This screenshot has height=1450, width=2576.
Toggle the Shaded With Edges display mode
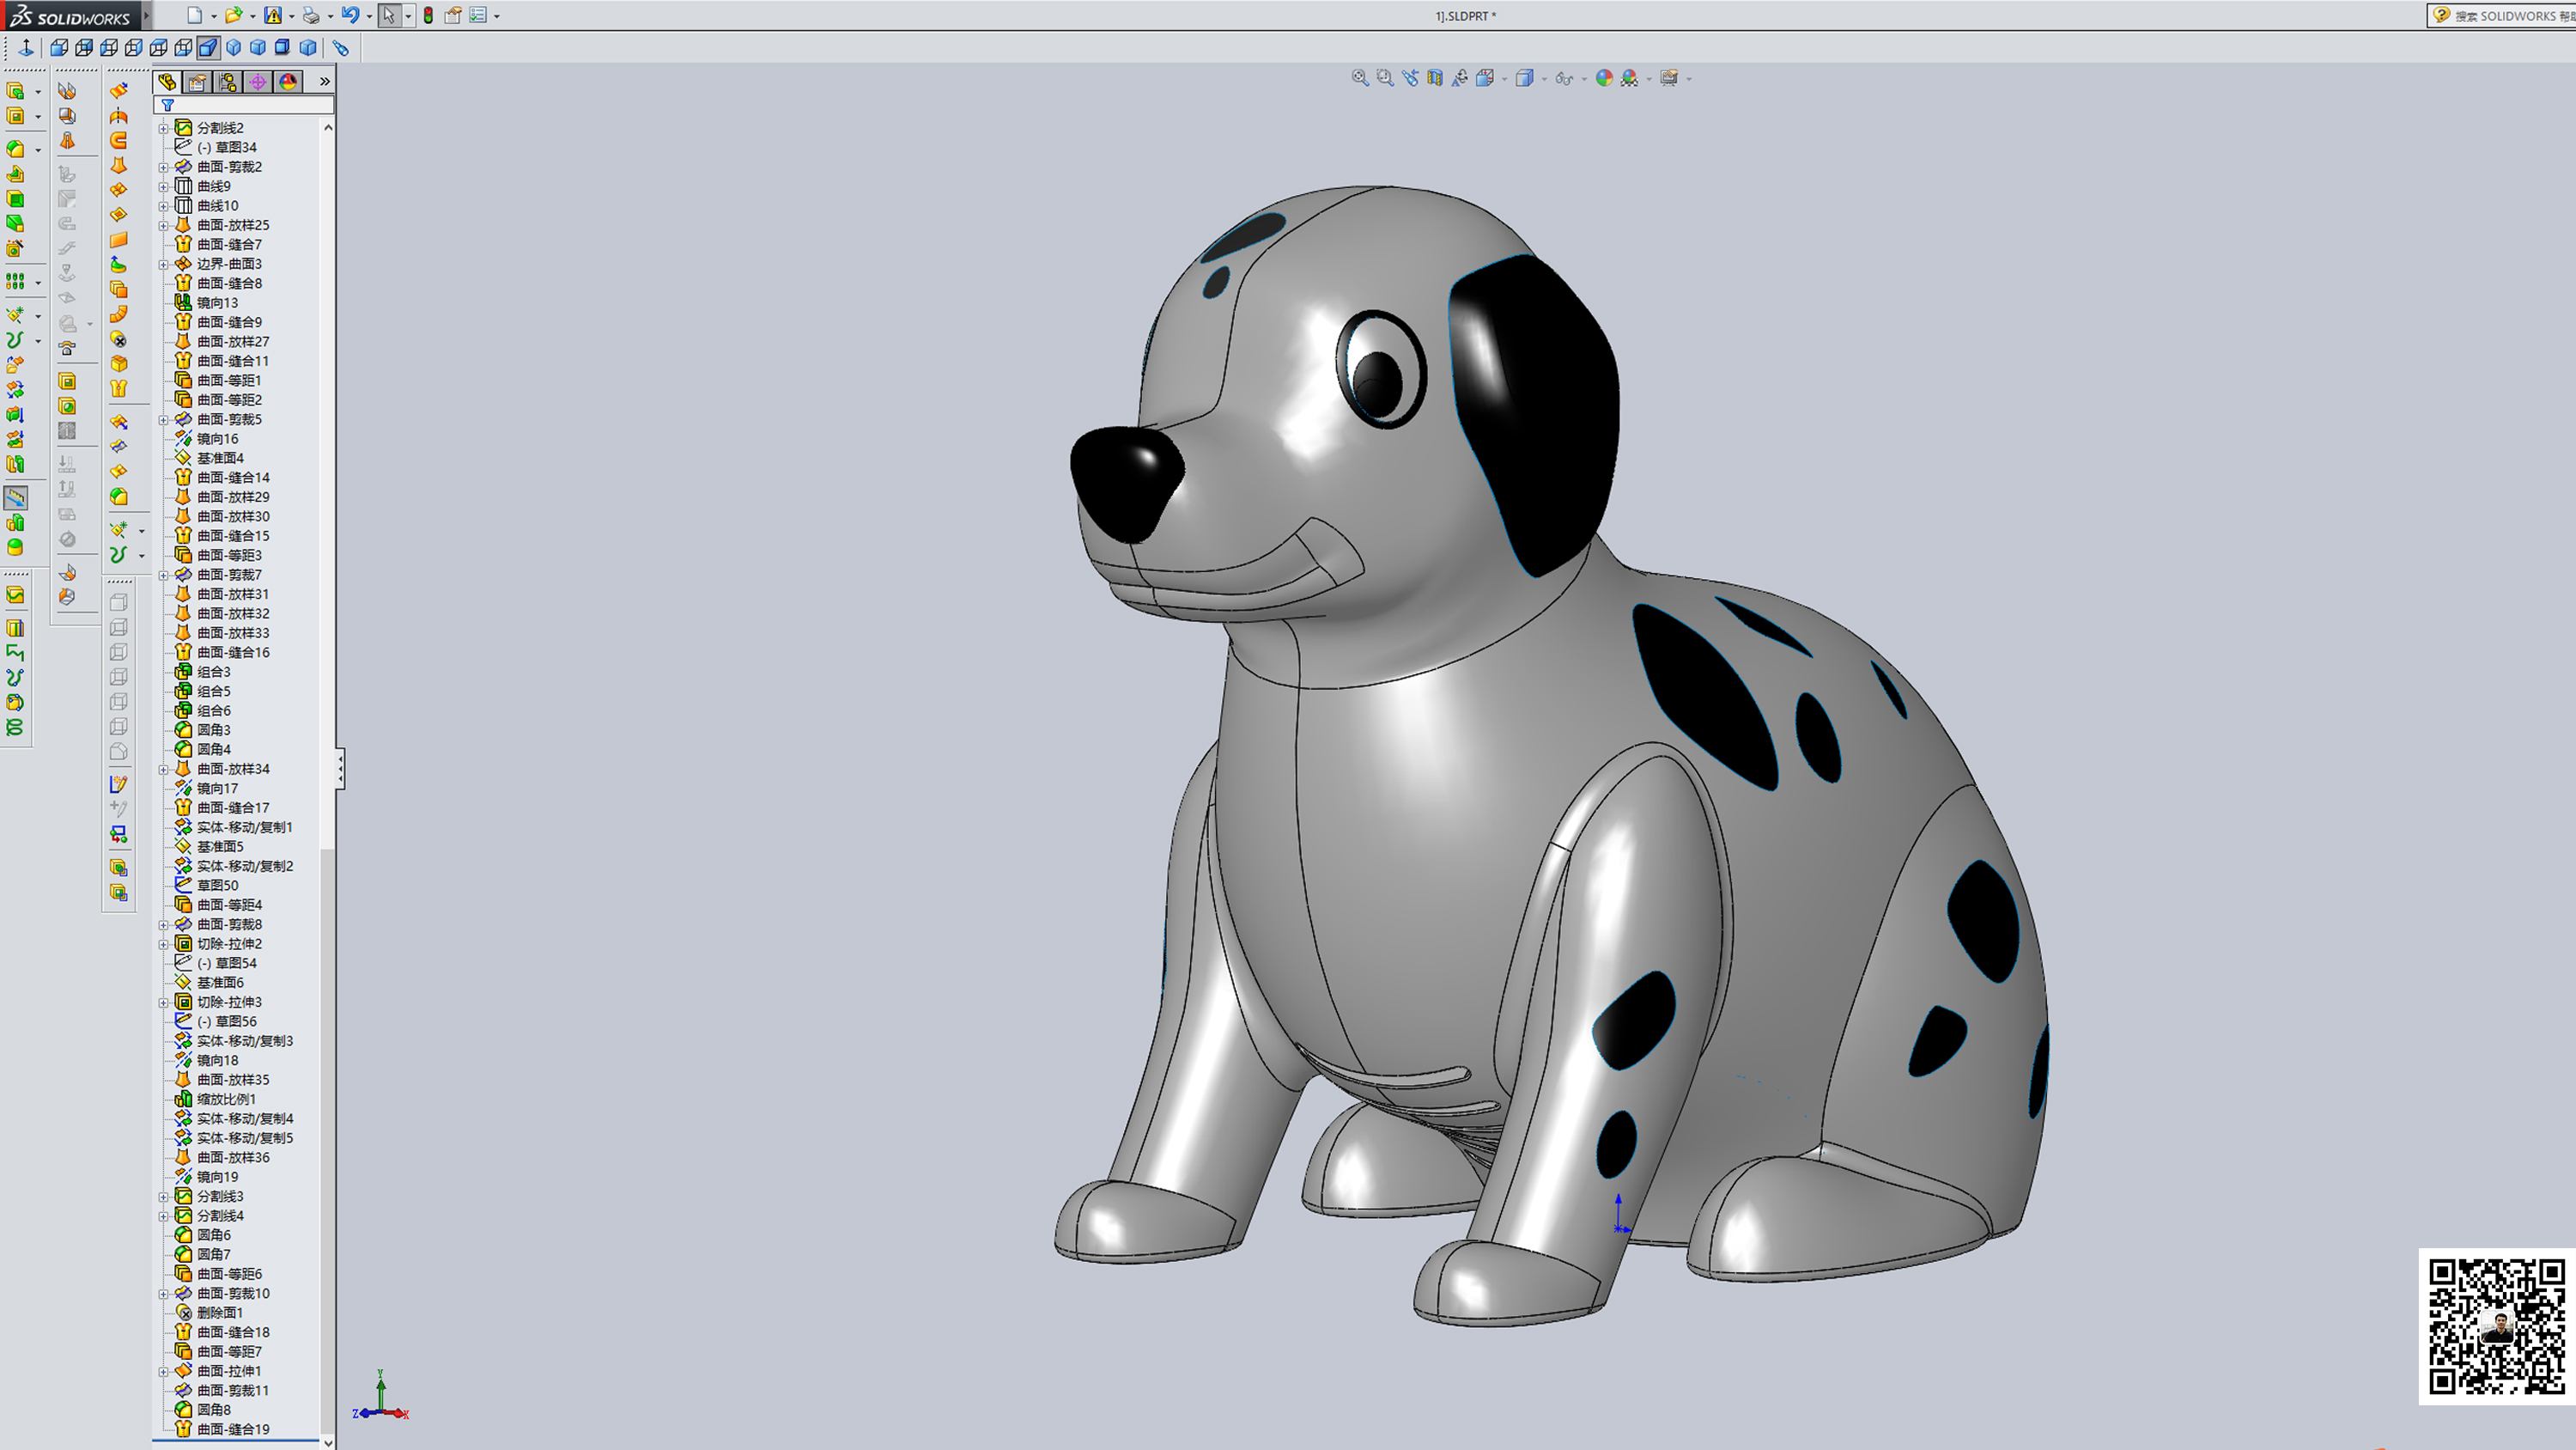pyautogui.click(x=1526, y=78)
